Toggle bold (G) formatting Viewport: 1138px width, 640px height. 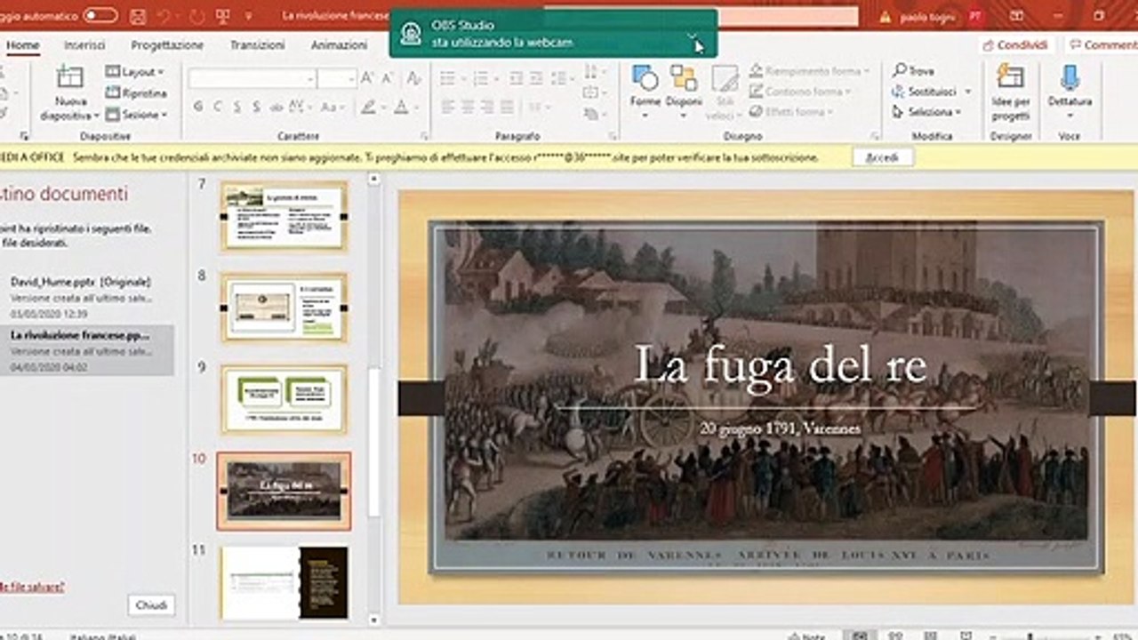point(197,107)
